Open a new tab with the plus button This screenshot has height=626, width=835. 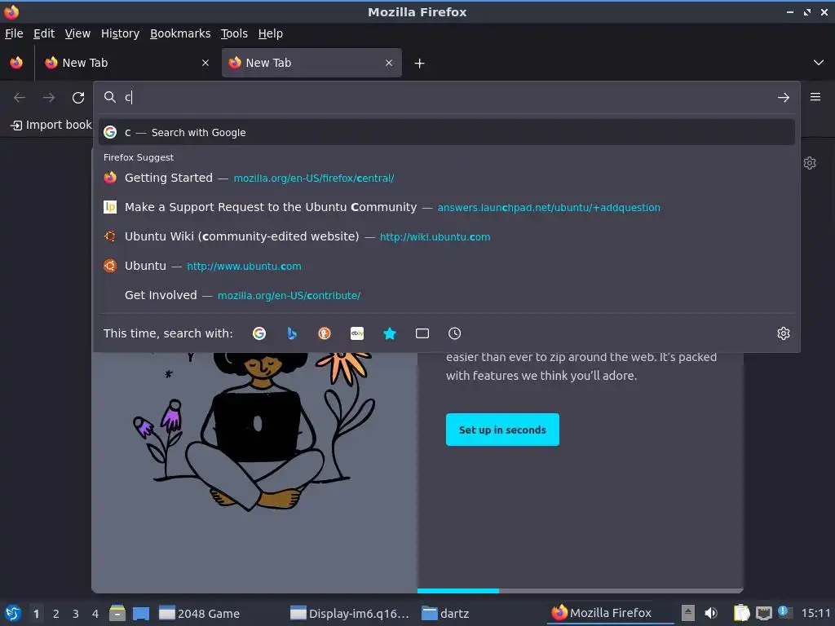click(x=420, y=64)
